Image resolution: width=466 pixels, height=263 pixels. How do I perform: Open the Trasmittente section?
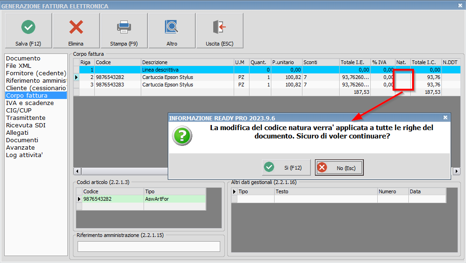click(x=26, y=118)
